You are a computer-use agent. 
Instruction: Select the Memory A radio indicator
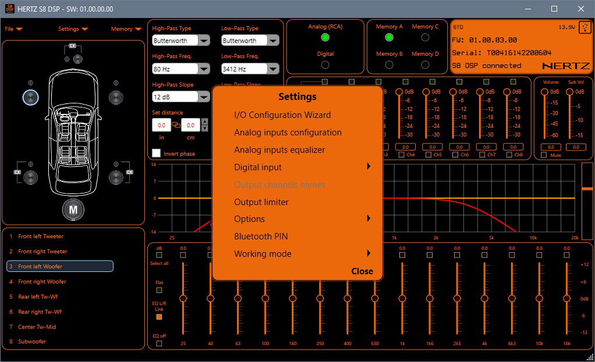tap(389, 38)
